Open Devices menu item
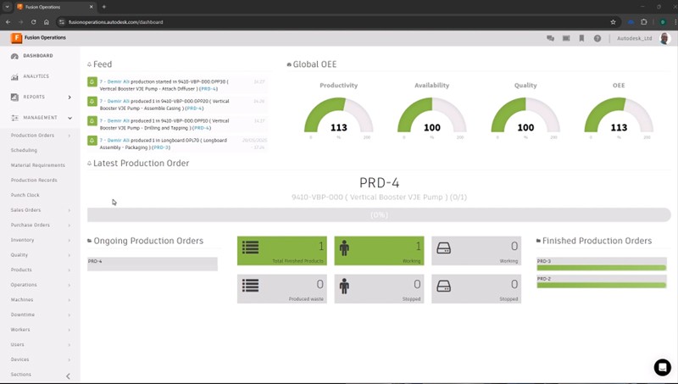Viewport: 678px width, 384px height. tap(19, 359)
